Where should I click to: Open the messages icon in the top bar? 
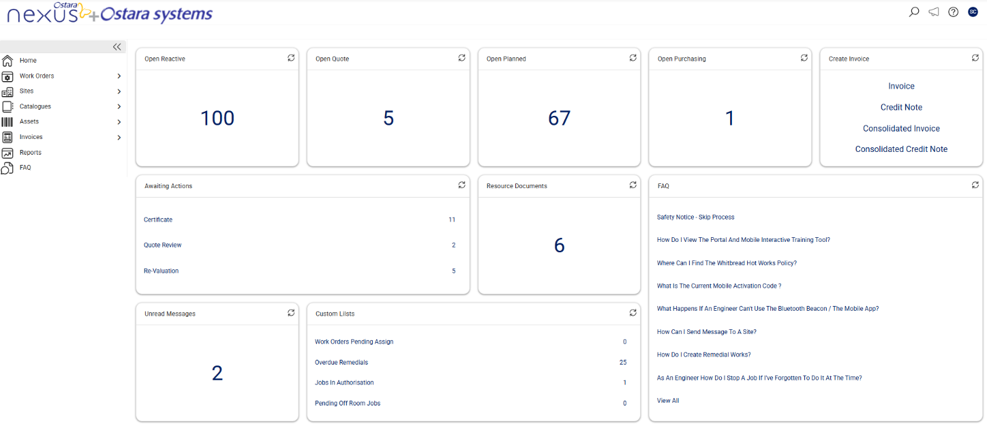(x=933, y=12)
